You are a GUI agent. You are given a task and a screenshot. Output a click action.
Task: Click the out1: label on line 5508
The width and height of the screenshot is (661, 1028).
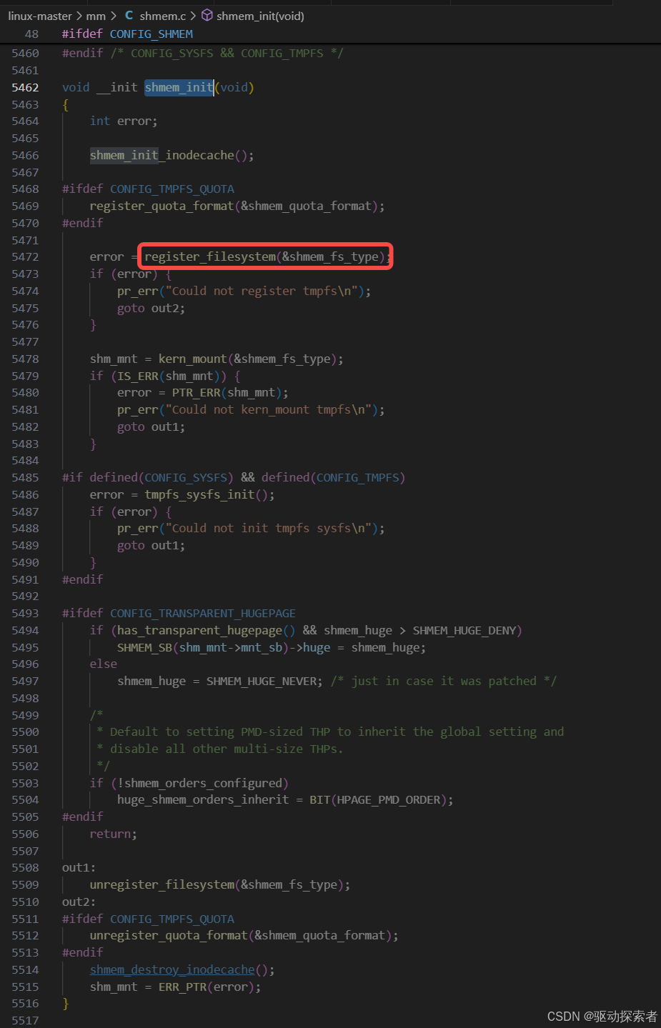pyautogui.click(x=79, y=867)
